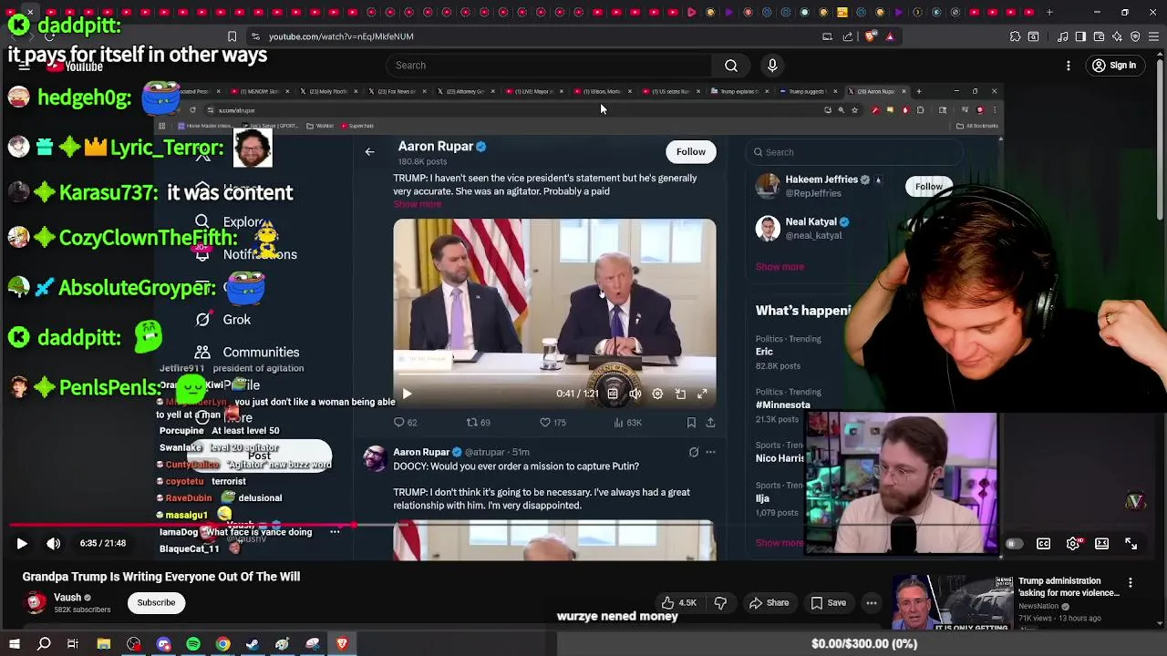Open the browser extensions puzzle icon

tap(1015, 36)
